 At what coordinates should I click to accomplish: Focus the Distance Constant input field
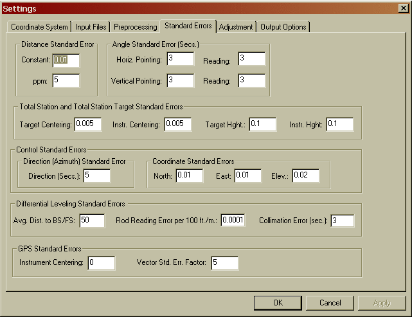(x=66, y=60)
